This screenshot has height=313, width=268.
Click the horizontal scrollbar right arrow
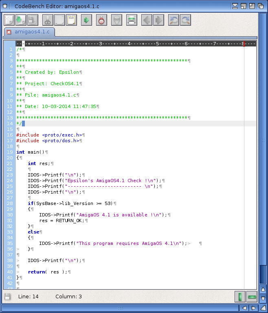(254, 308)
